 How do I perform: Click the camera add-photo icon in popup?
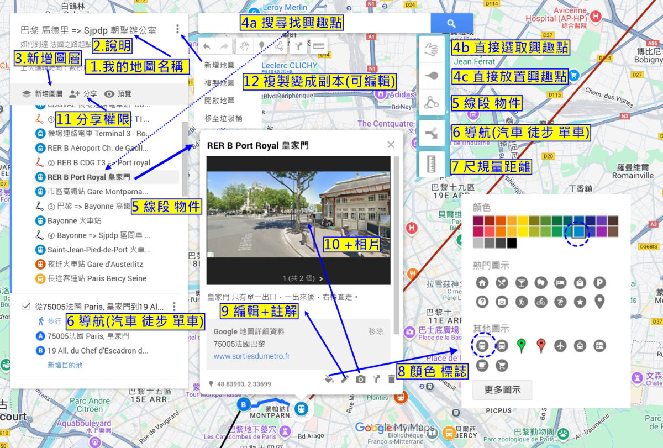[x=360, y=379]
